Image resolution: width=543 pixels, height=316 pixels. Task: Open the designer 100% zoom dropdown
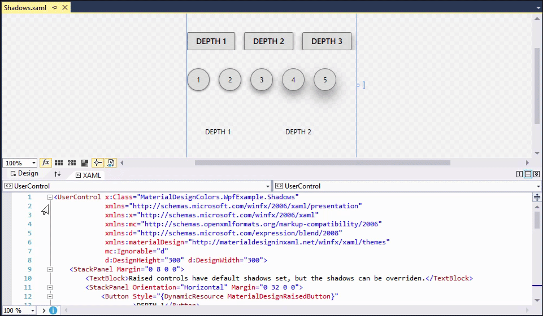33,163
